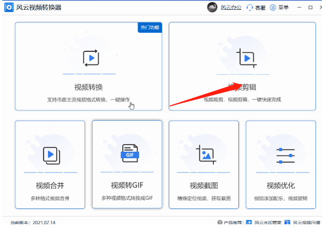Click the 风云视频转换器 app logo
322x227 pixels.
click(x=9, y=8)
